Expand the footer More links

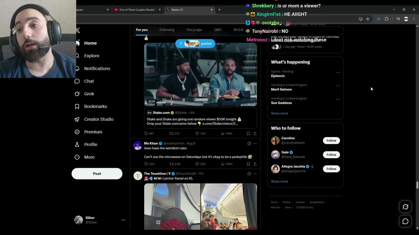(289, 208)
